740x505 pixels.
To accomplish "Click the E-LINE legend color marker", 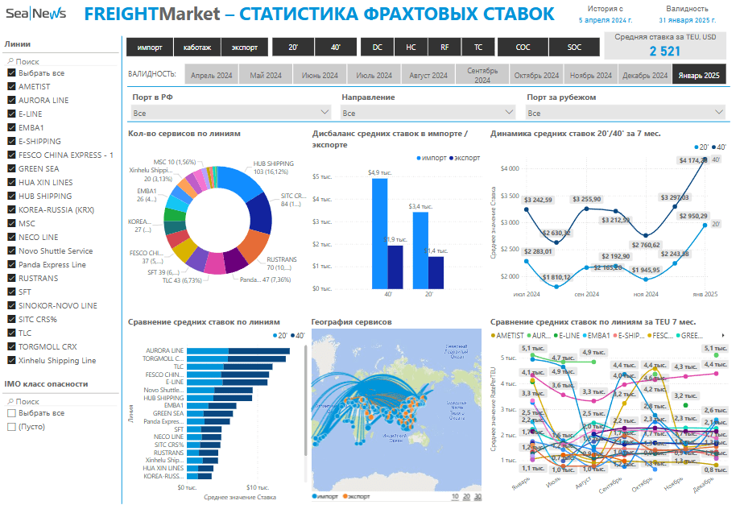I will tap(556, 336).
